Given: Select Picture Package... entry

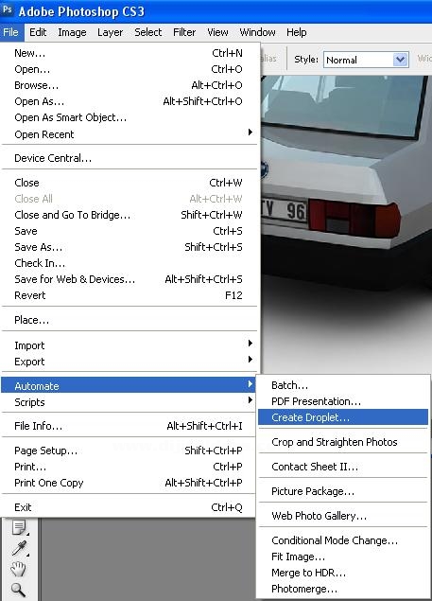Looking at the screenshot, I should coord(343,491).
